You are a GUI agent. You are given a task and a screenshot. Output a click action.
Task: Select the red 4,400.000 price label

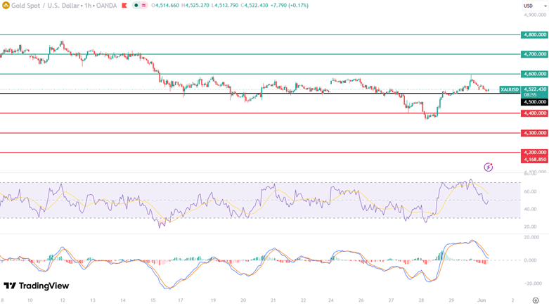(x=534, y=113)
